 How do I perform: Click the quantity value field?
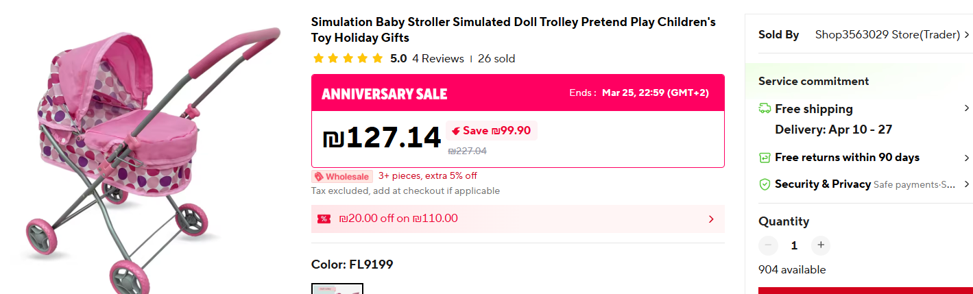tap(794, 245)
